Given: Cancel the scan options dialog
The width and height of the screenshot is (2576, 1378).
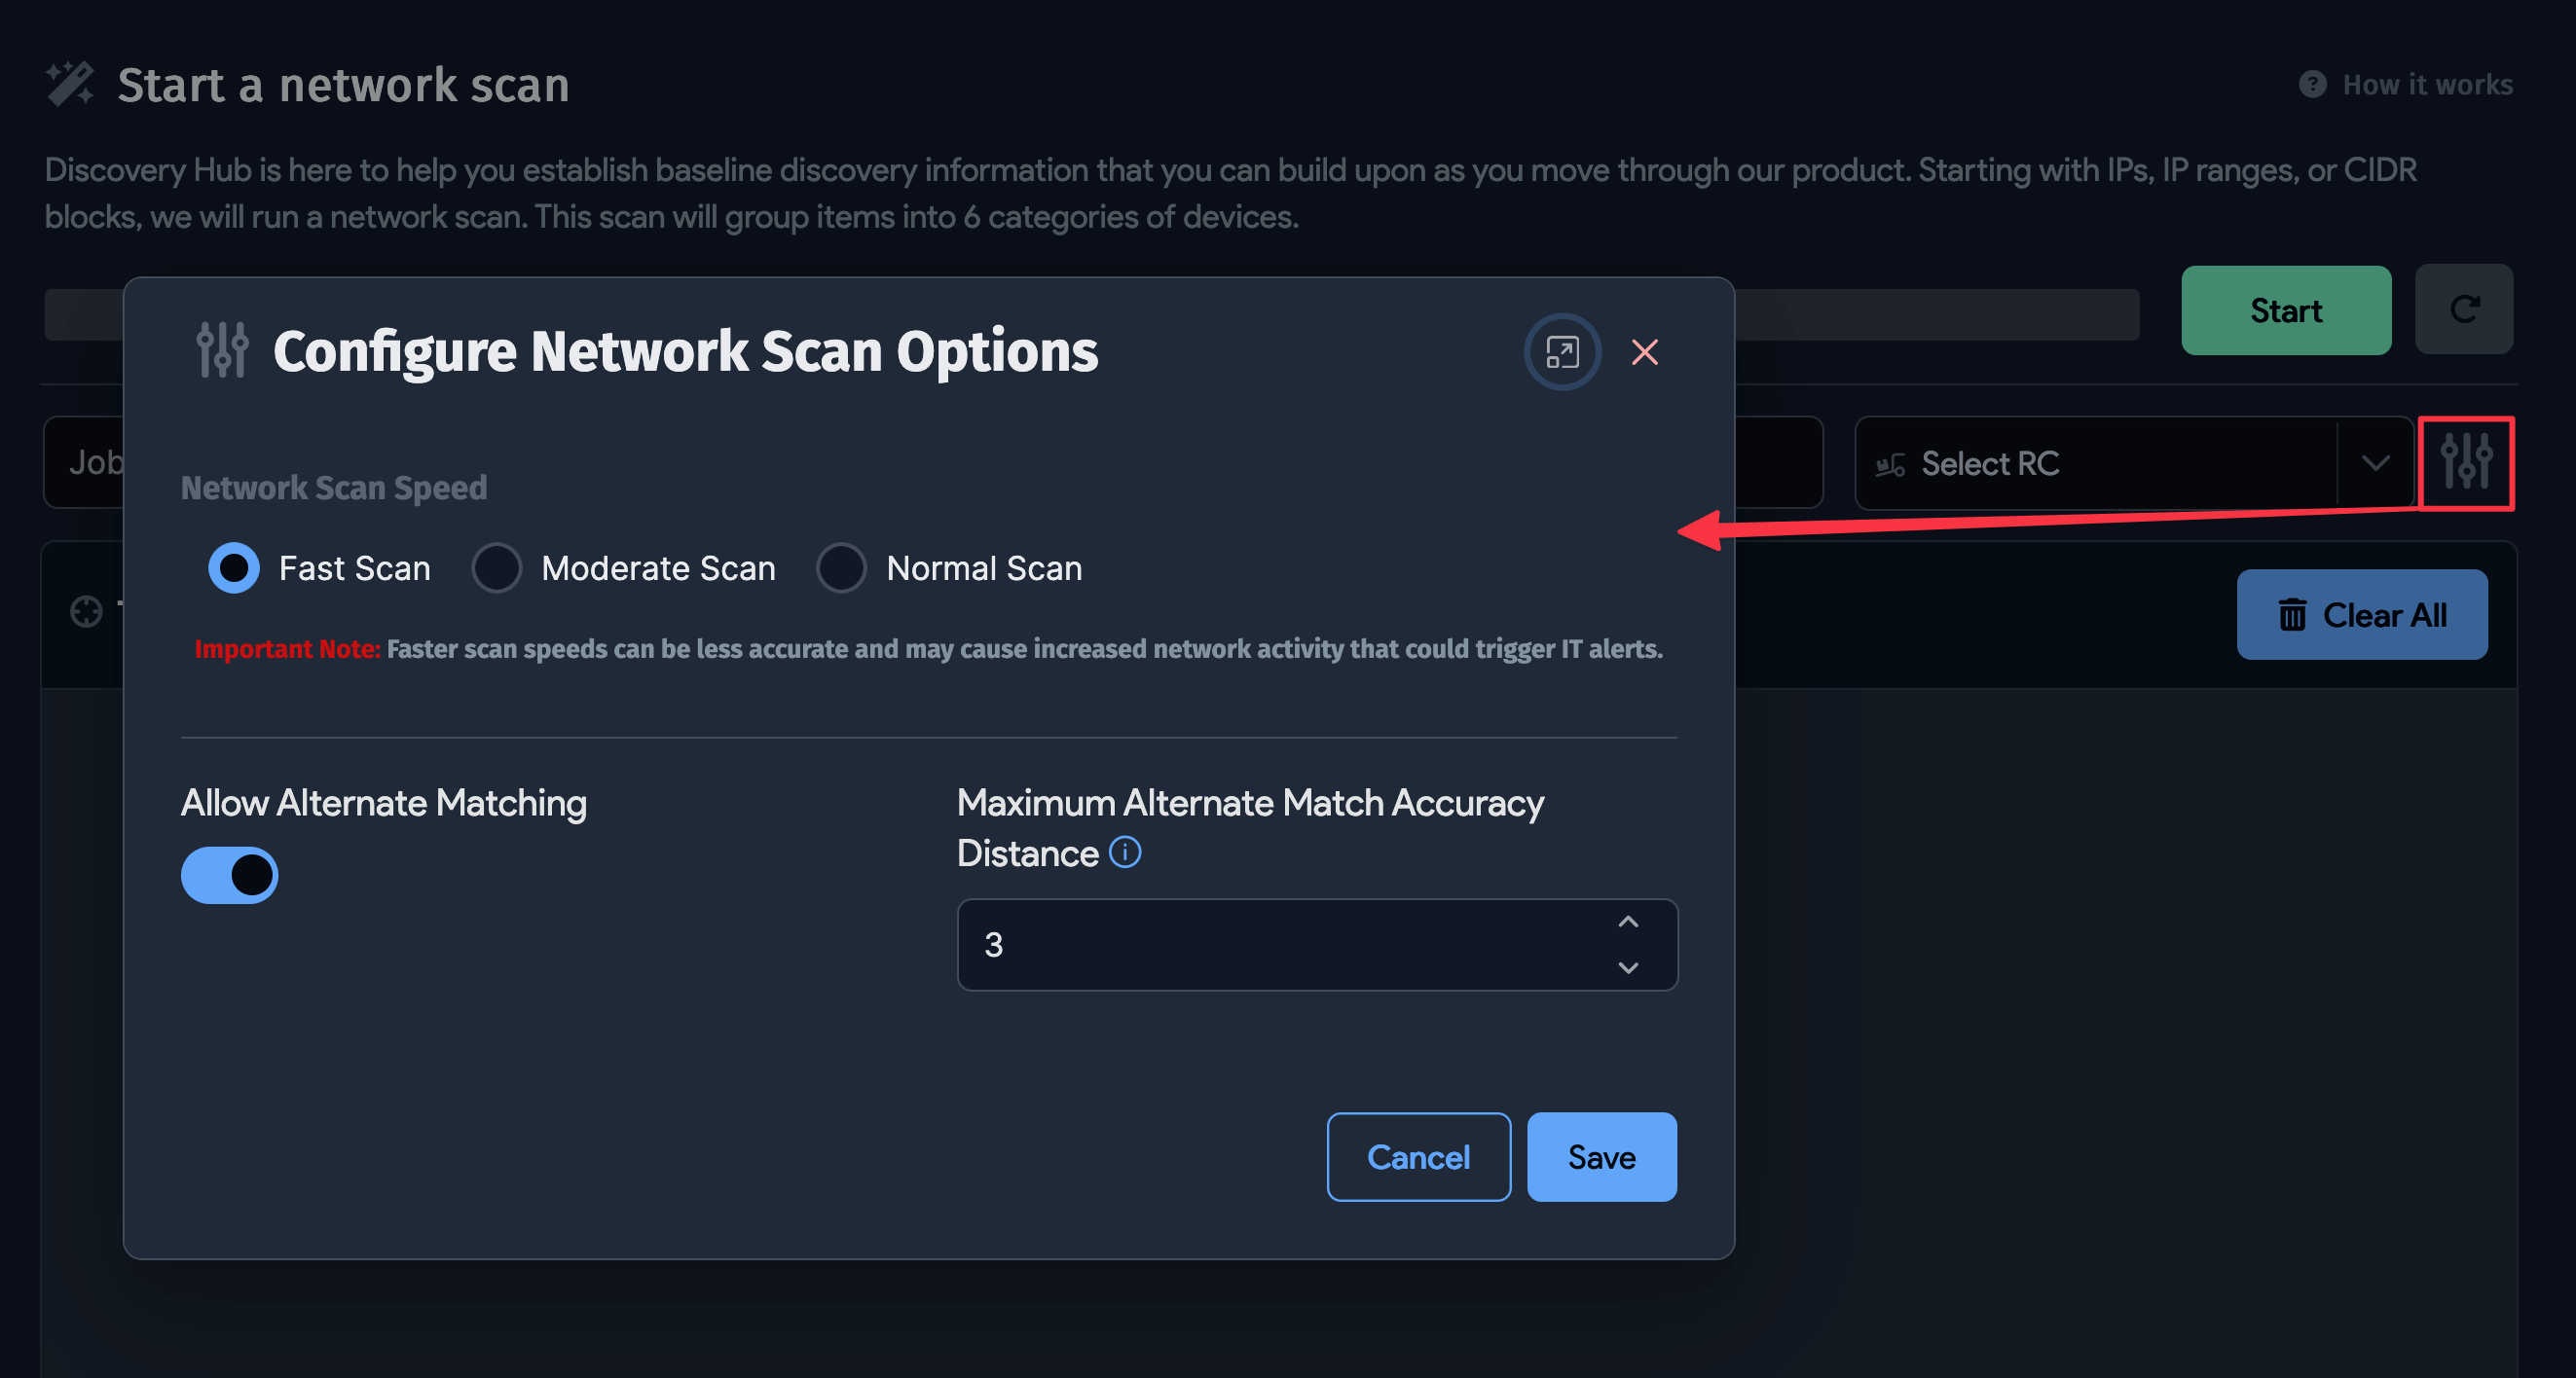Looking at the screenshot, I should pos(1418,1156).
